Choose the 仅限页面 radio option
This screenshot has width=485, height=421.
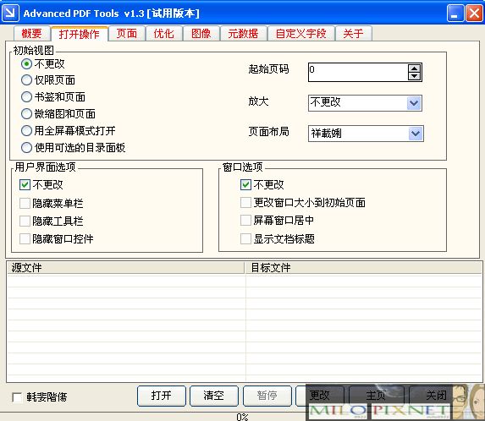(26, 80)
